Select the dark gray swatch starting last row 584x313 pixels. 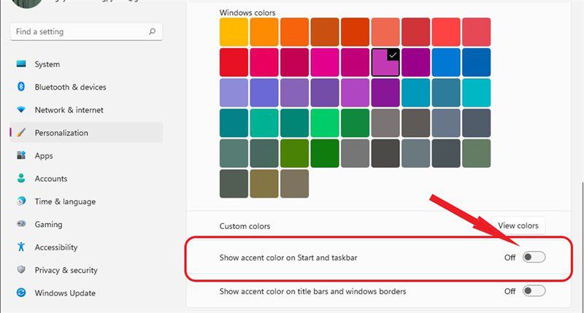pyautogui.click(x=234, y=183)
